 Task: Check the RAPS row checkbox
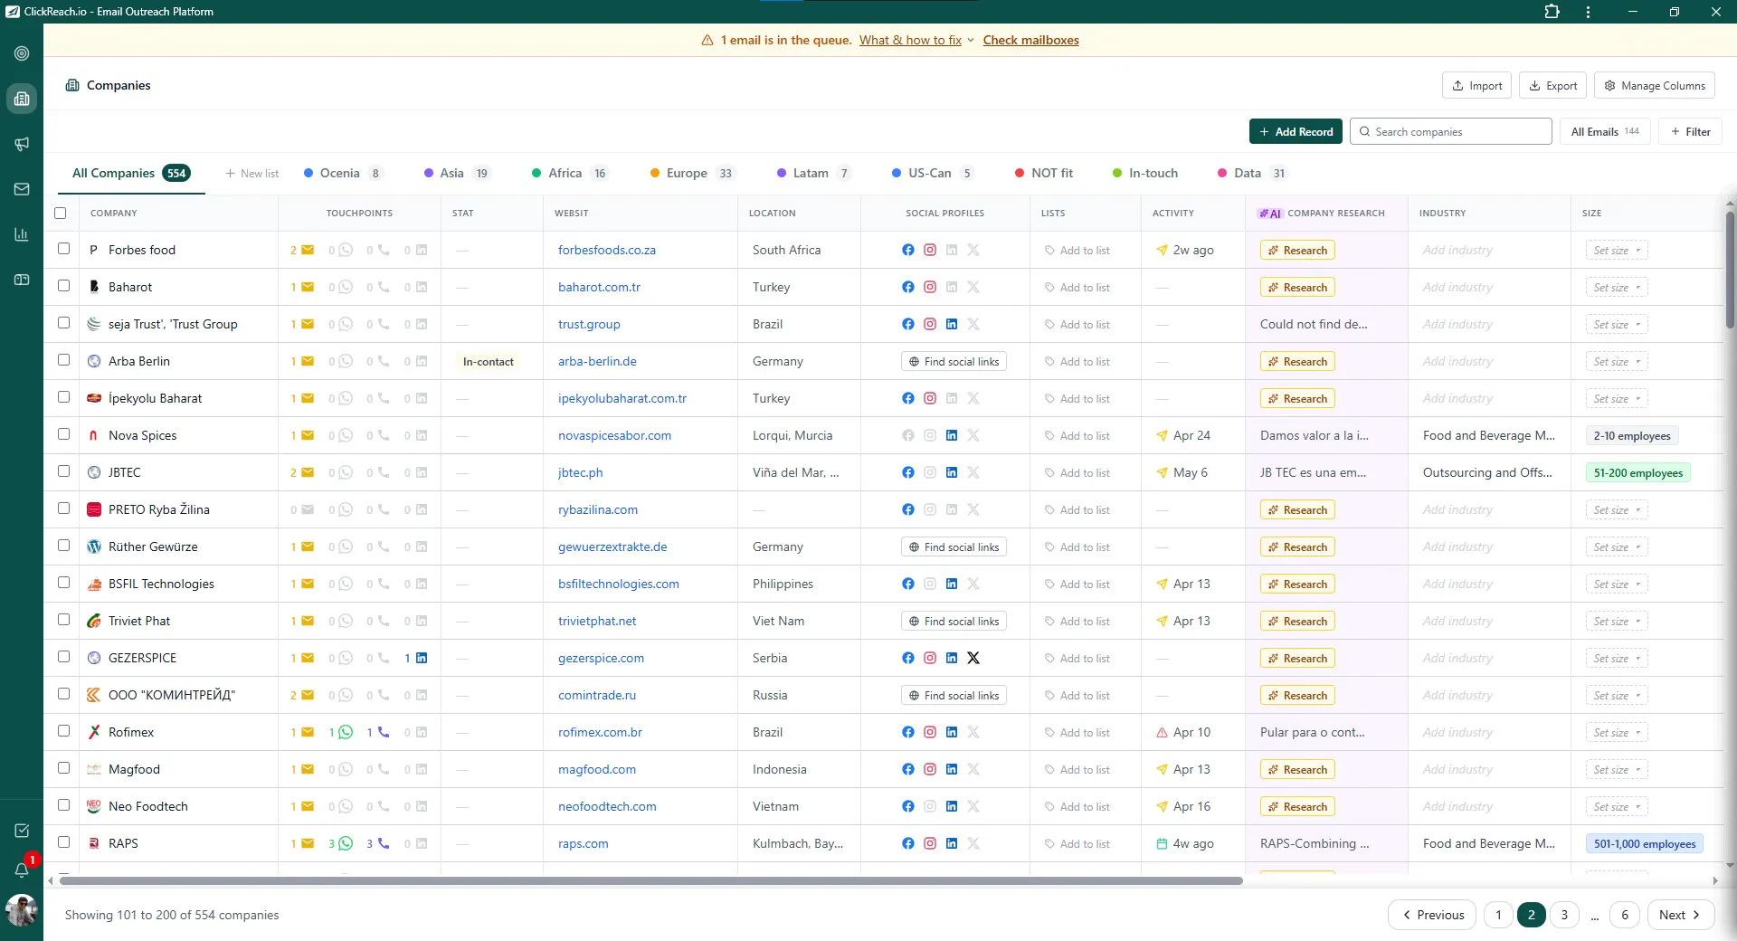coord(63,841)
